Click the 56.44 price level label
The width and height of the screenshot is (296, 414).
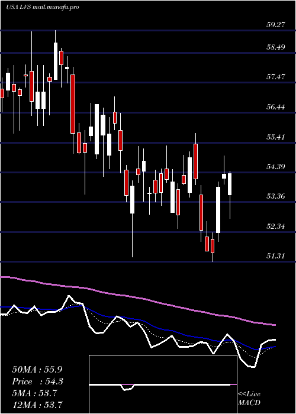tap(275, 107)
